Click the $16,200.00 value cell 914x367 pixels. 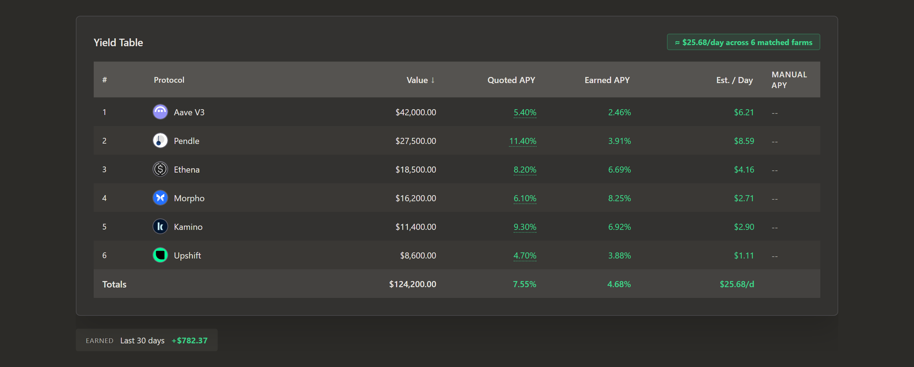(x=415, y=198)
